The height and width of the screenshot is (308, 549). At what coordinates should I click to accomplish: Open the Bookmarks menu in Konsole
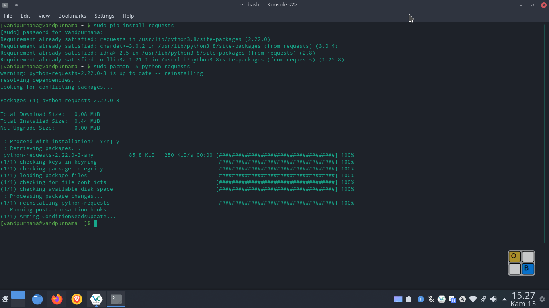[x=72, y=16]
